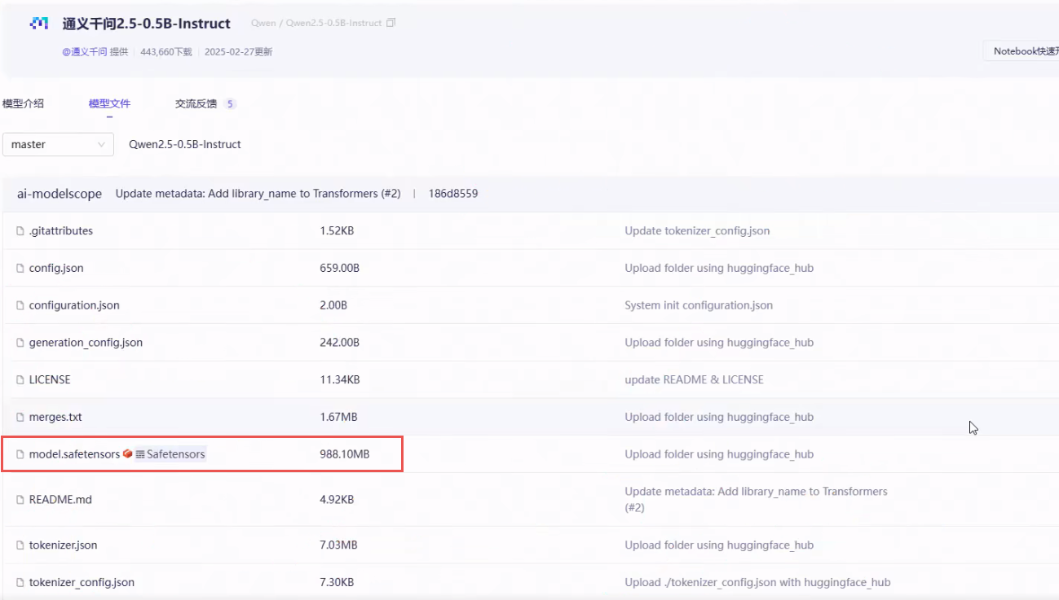Click commit hash 186d8559

pos(453,194)
